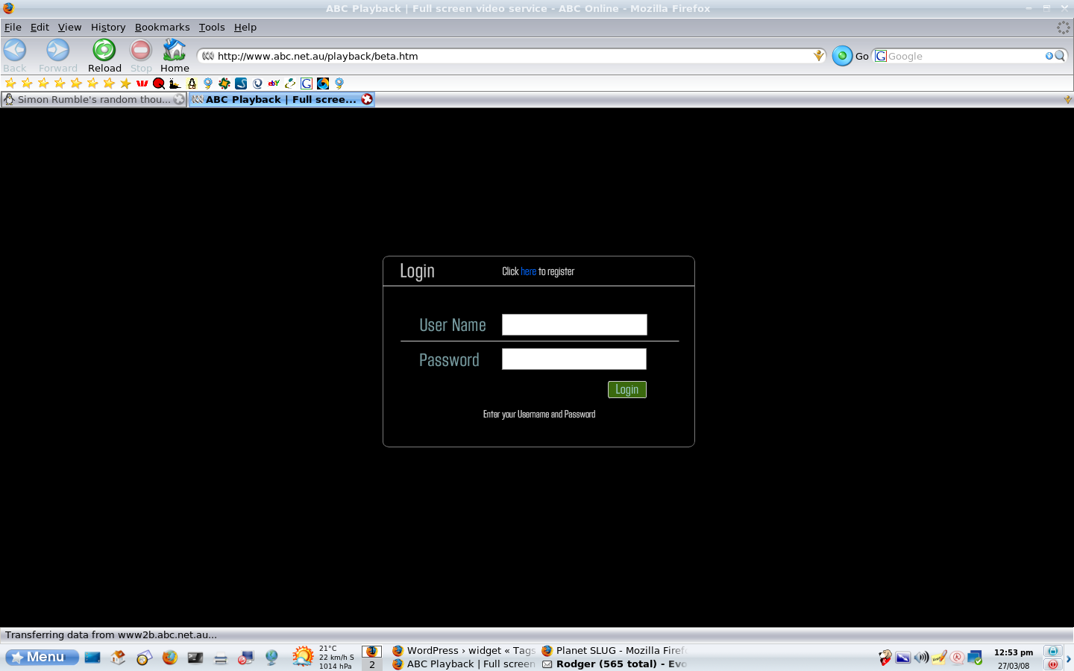Open the search engine selector dropdown
This screenshot has width=1074, height=671.
(x=881, y=56)
